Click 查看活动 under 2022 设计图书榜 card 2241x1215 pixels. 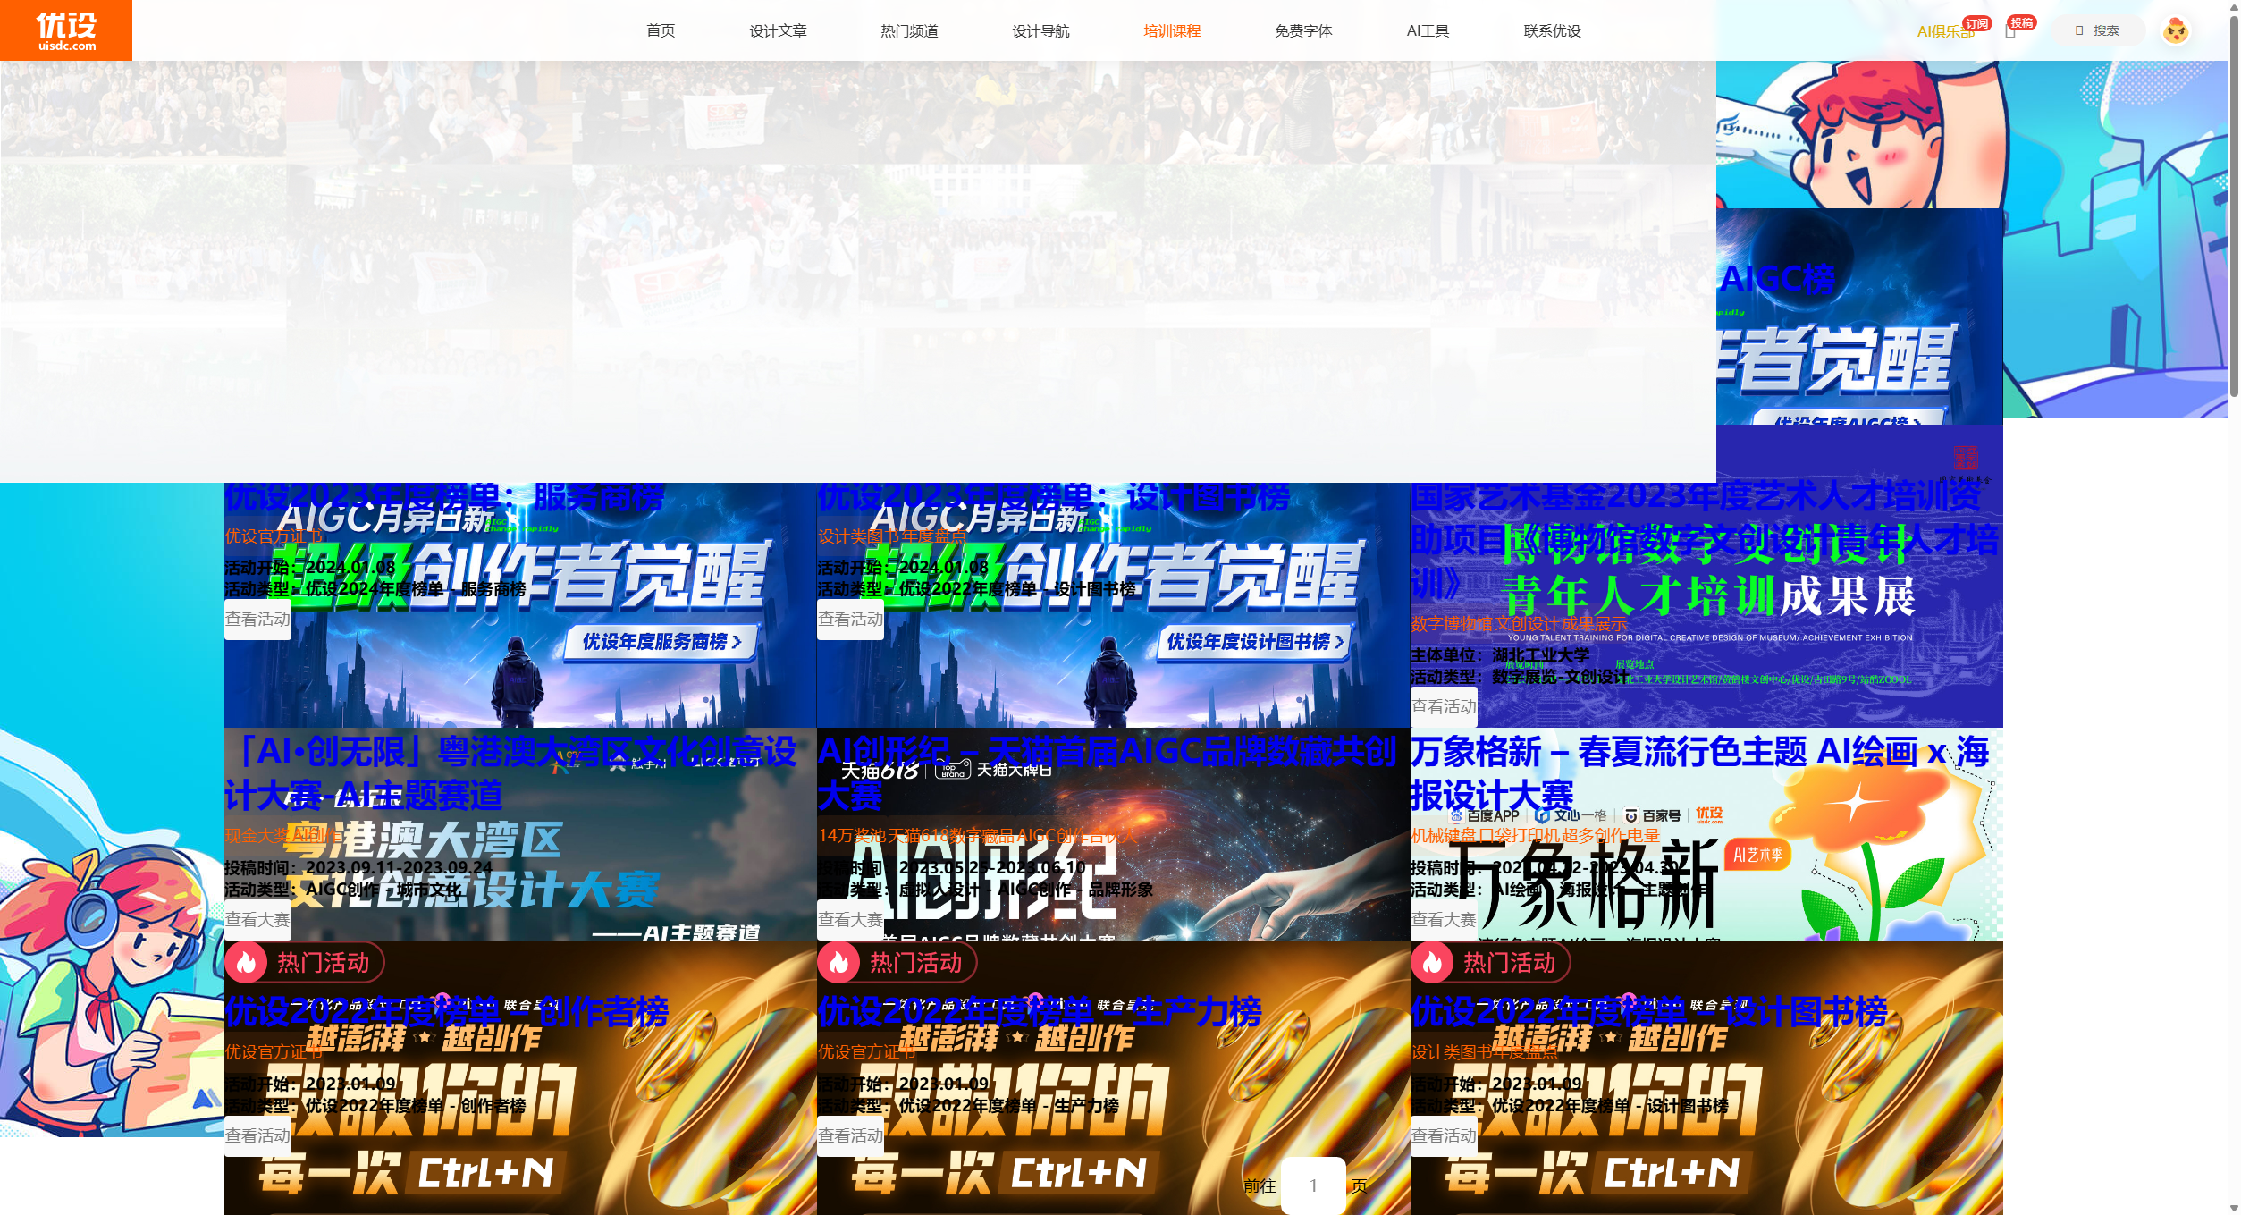(1444, 1135)
